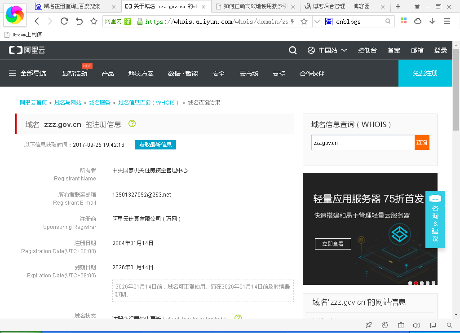Open the Dr.com上网信 bookmark
Screen dimensions: 460x333
[x=23, y=35]
